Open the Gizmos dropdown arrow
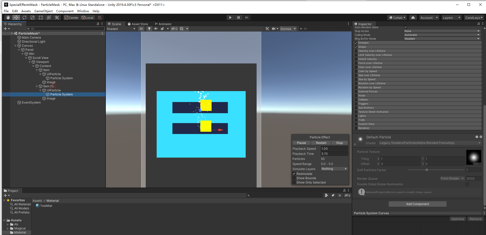 [x=295, y=29]
